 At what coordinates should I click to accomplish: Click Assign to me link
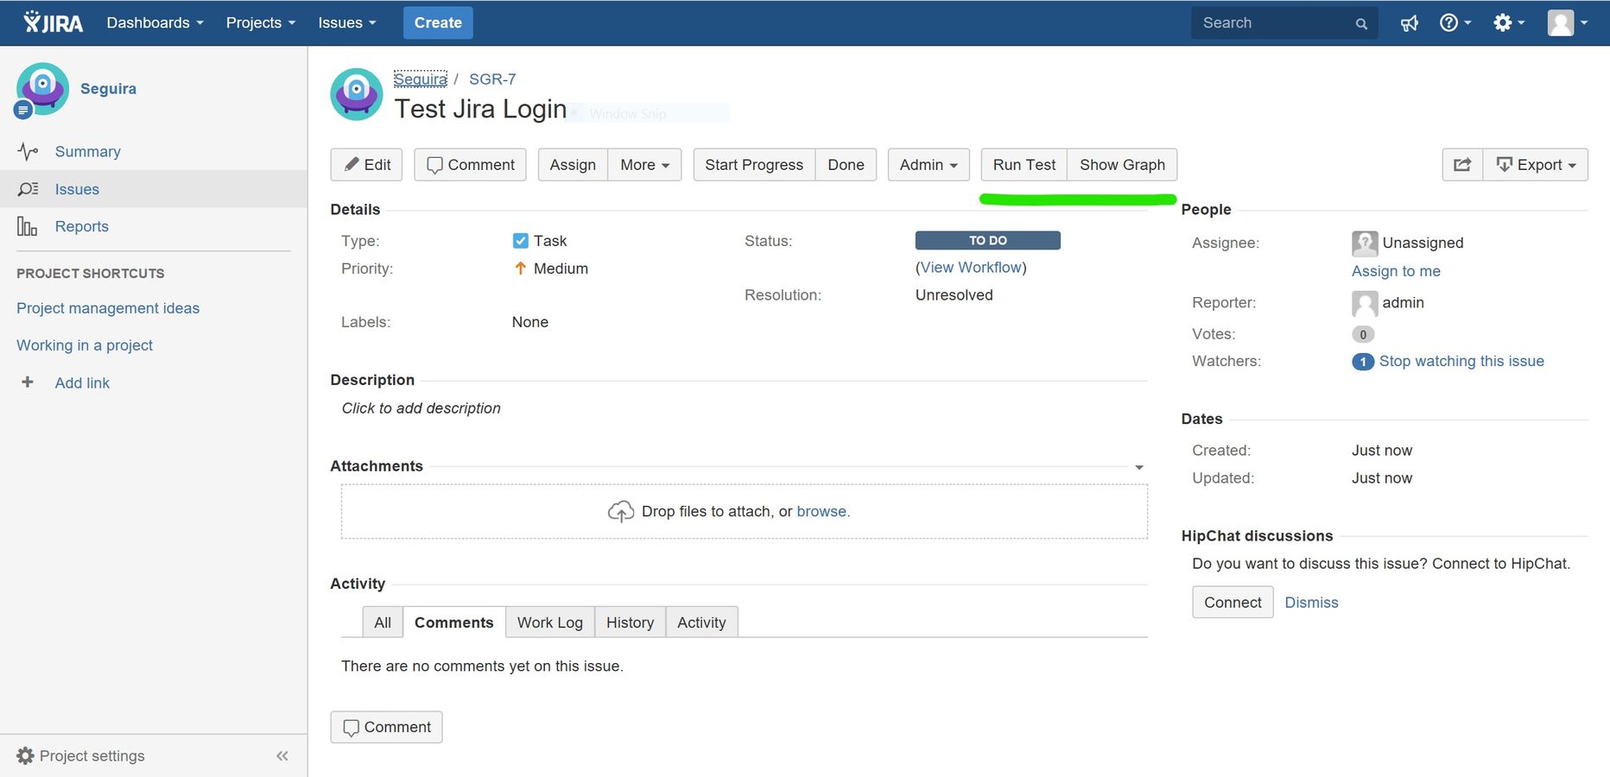click(x=1396, y=271)
